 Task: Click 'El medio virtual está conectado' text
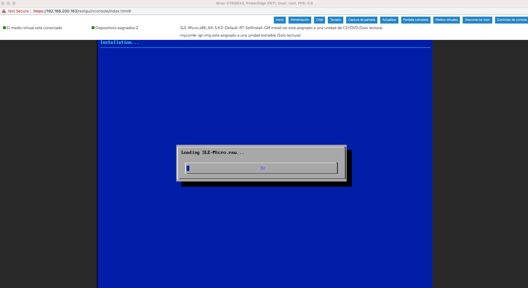34,28
